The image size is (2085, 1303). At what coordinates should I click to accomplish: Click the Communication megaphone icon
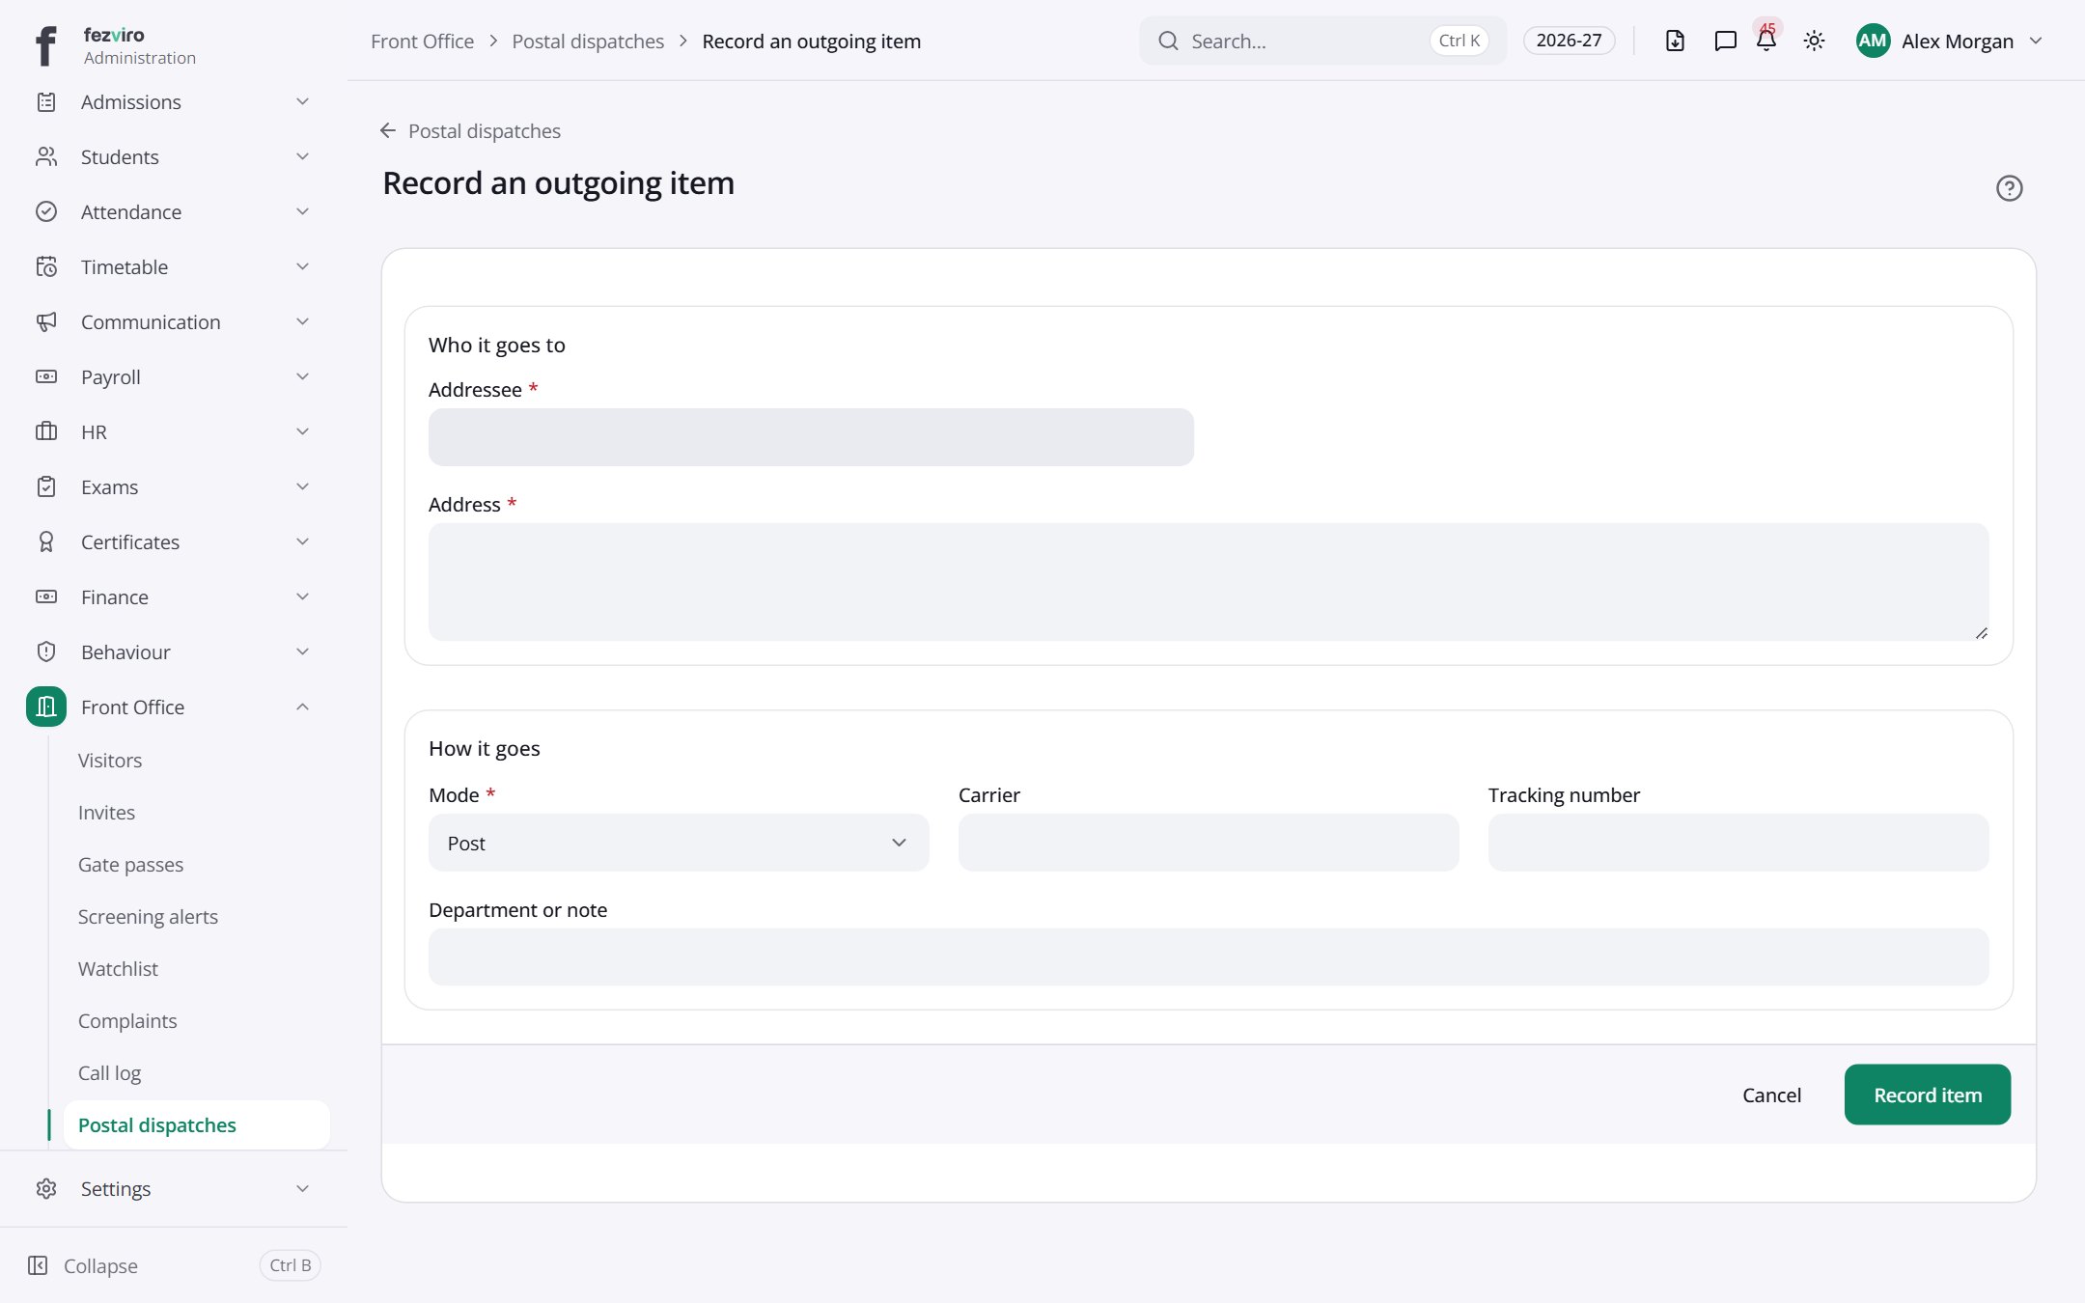[x=46, y=321]
